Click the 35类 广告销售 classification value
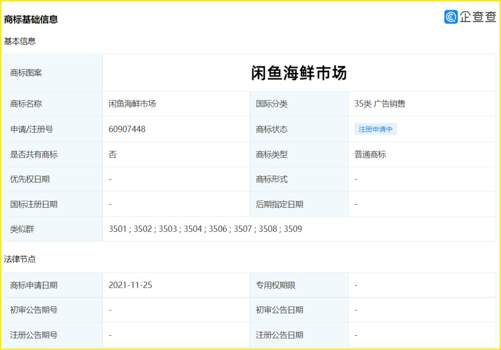The image size is (501, 350). click(x=379, y=104)
